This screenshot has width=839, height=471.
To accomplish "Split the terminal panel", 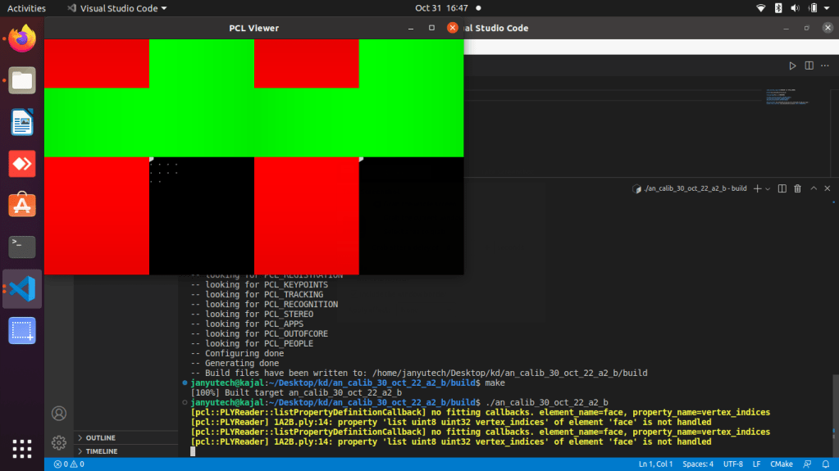I will 782,188.
